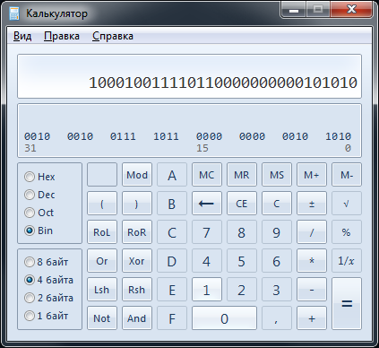Image resolution: width=379 pixels, height=348 pixels.
Task: Click the percent button
Action: pos(347,232)
